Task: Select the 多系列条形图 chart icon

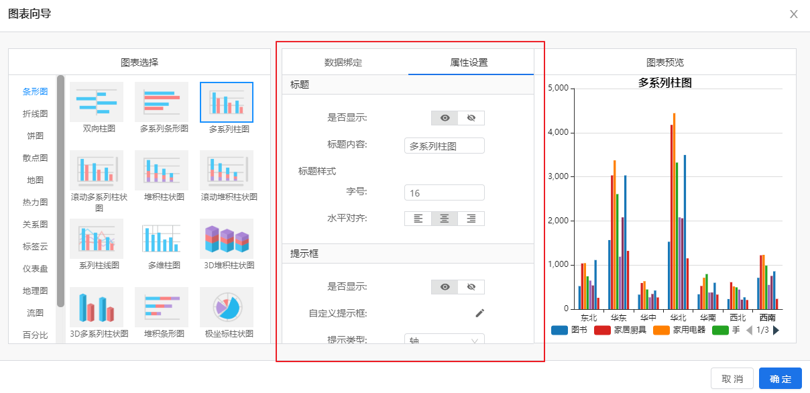Action: tap(162, 102)
